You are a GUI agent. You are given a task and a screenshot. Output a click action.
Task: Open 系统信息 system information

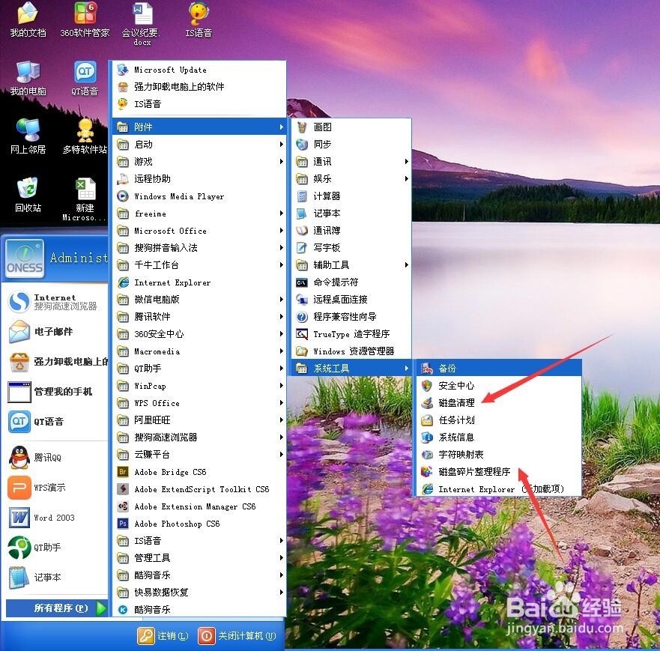pyautogui.click(x=499, y=437)
